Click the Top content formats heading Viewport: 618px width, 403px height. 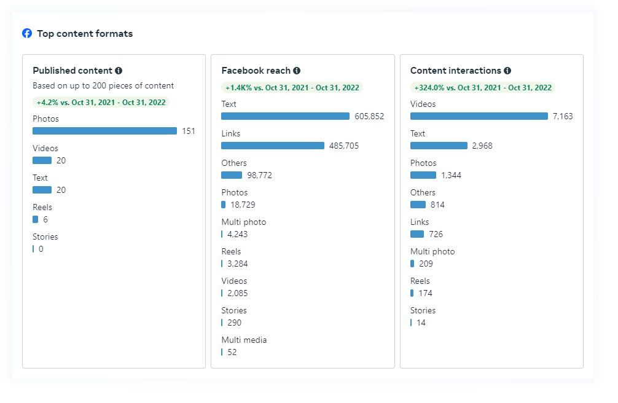click(85, 34)
